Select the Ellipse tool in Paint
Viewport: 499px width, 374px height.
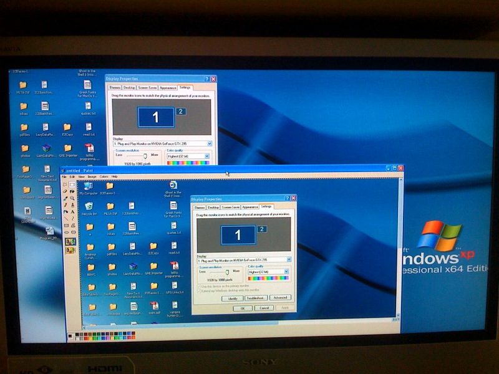[x=66, y=233]
